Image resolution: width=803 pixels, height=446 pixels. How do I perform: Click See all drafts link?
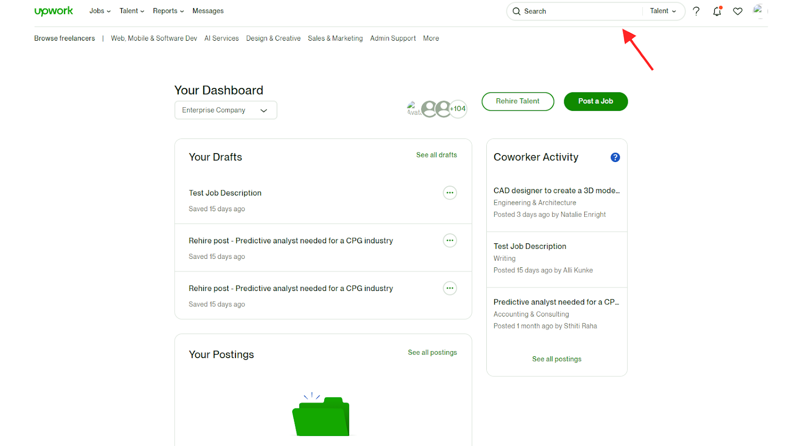click(436, 155)
